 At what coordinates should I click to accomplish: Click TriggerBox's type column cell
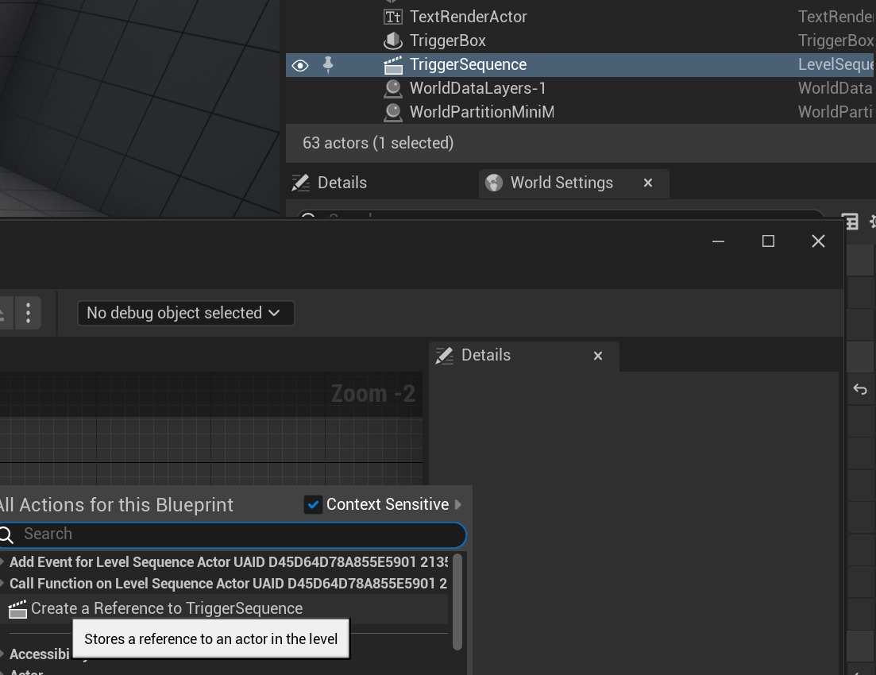836,40
